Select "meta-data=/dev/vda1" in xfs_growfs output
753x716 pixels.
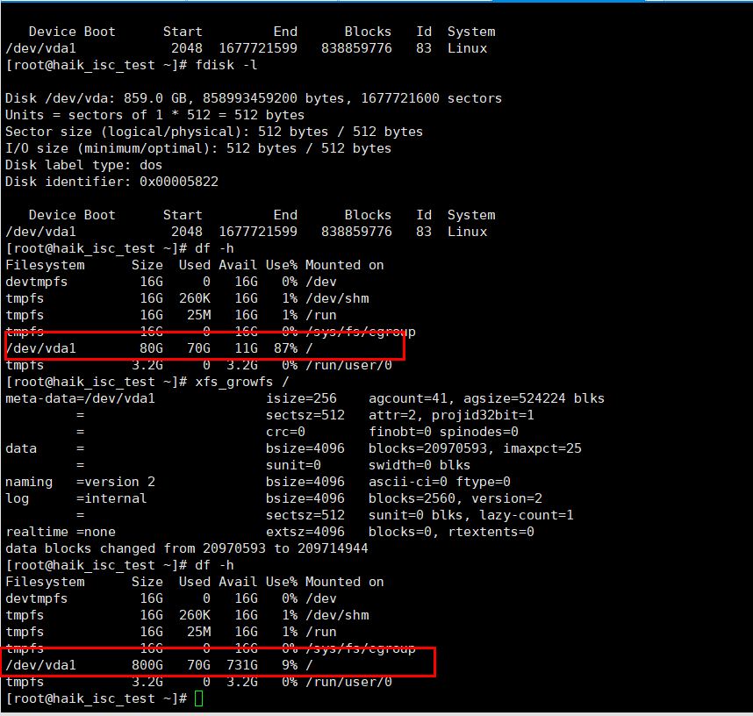tap(80, 398)
